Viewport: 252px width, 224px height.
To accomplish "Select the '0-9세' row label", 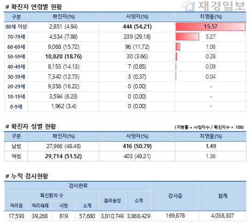I will point(16,107).
